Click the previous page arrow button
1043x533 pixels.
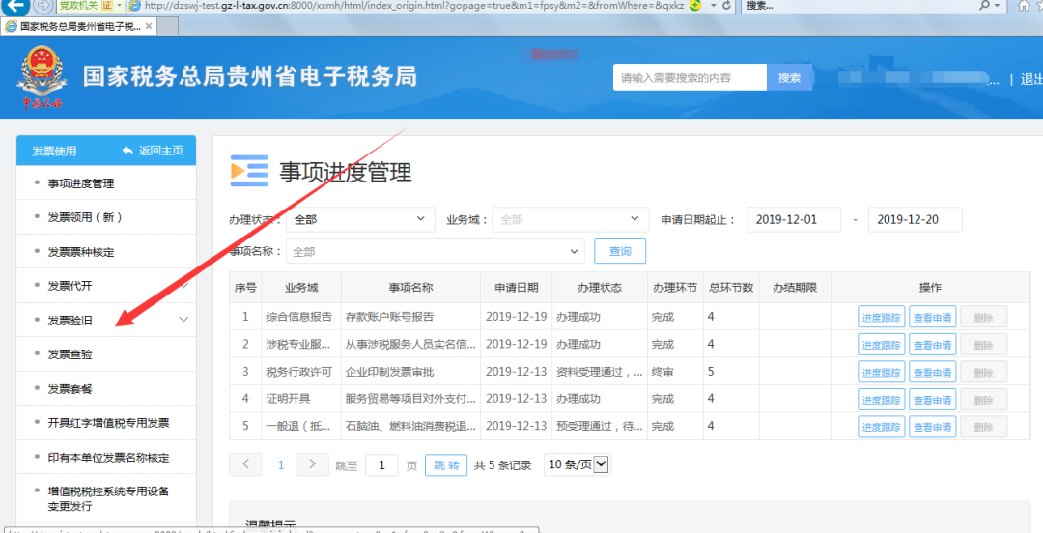pos(245,464)
